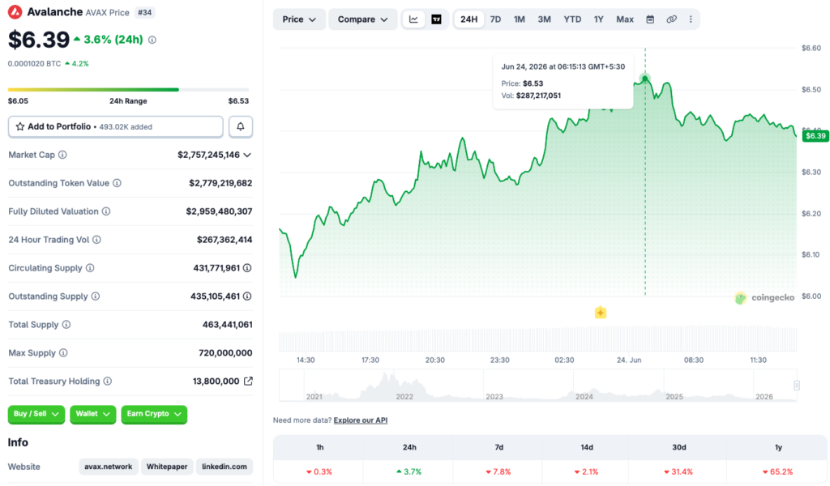Switch to TradingView chart icon
830x486 pixels.
[x=436, y=19]
